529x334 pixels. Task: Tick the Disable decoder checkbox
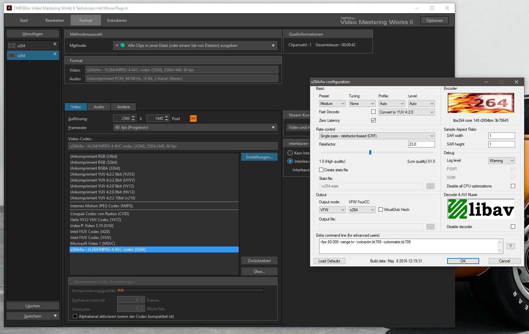click(513, 227)
